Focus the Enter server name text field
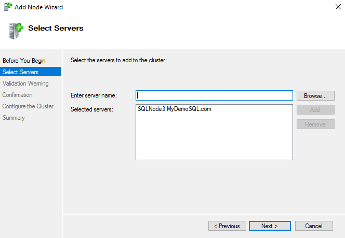 pyautogui.click(x=215, y=95)
